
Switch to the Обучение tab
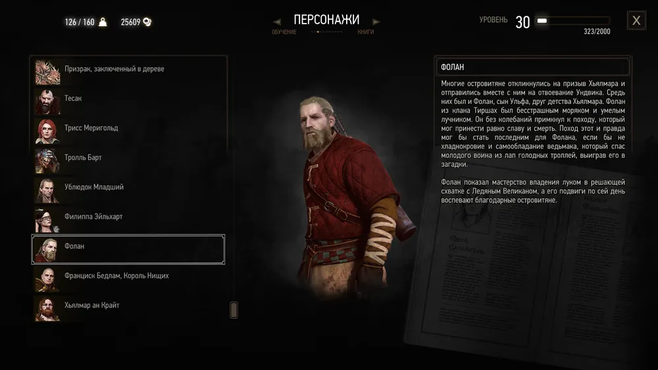click(284, 32)
